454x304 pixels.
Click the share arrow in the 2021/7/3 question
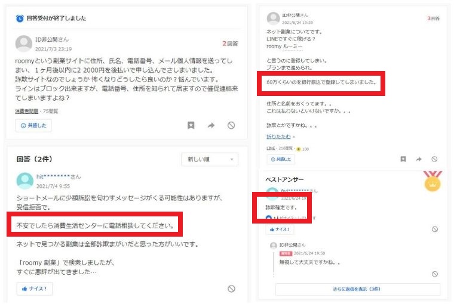[211, 125]
